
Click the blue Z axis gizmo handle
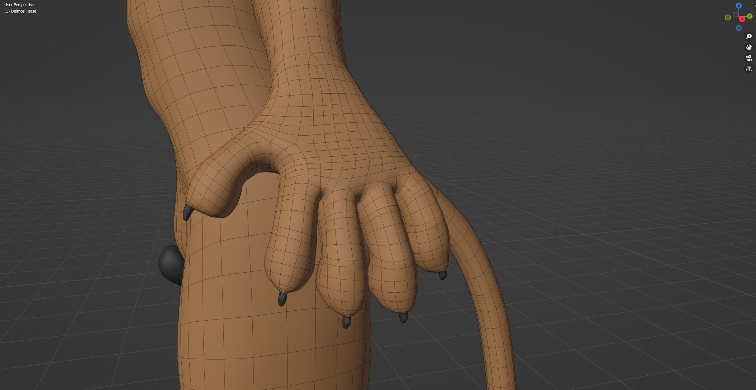click(x=739, y=5)
